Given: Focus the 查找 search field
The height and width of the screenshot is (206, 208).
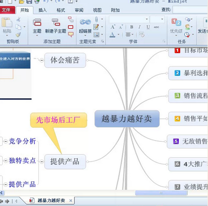Looking at the screenshot, I should click(190, 10).
